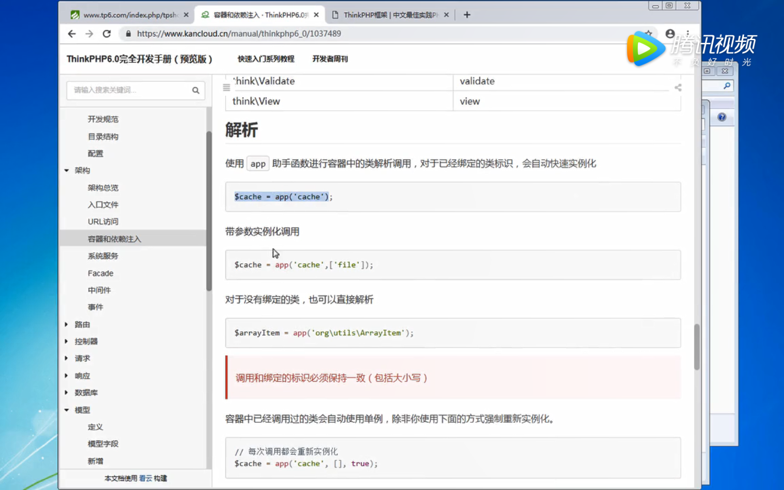
Task: Click the search icon in background window
Action: (727, 86)
